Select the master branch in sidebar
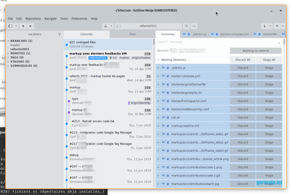The height and width of the screenshot is (195, 292). point(15,45)
